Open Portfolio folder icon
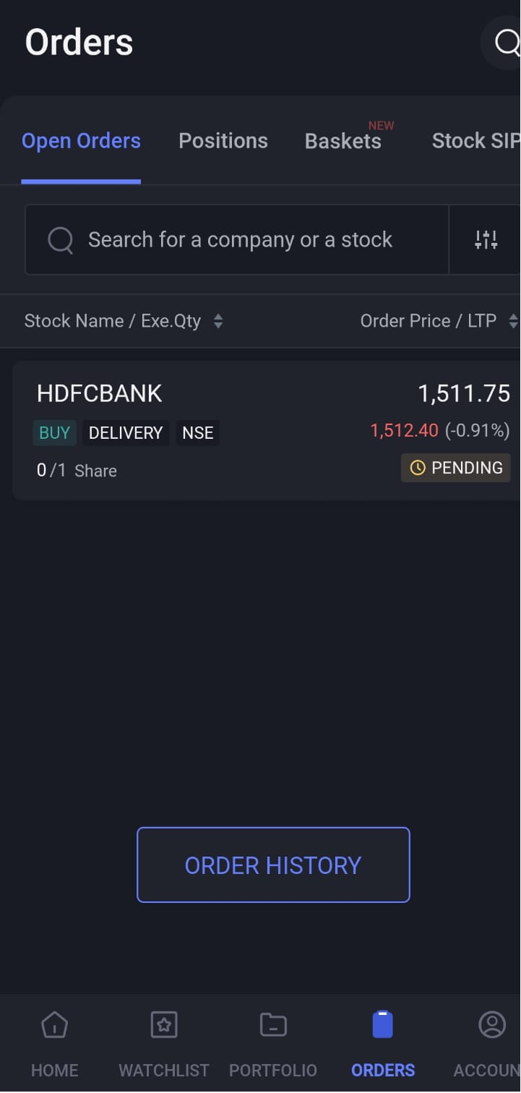This screenshot has height=1093, width=521. point(273,1025)
